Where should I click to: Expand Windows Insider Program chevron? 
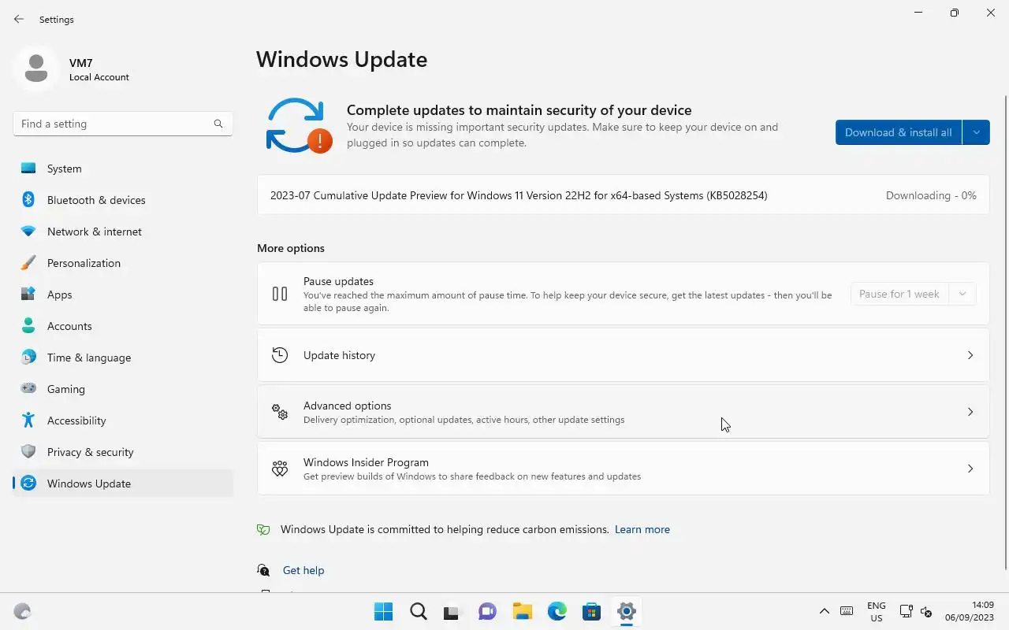coord(970,469)
